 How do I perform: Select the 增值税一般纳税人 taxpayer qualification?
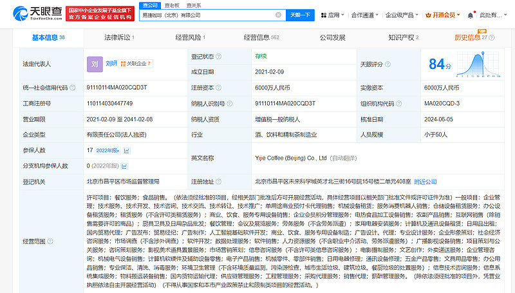pos(277,119)
